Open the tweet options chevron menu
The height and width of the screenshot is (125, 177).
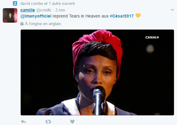(172, 10)
